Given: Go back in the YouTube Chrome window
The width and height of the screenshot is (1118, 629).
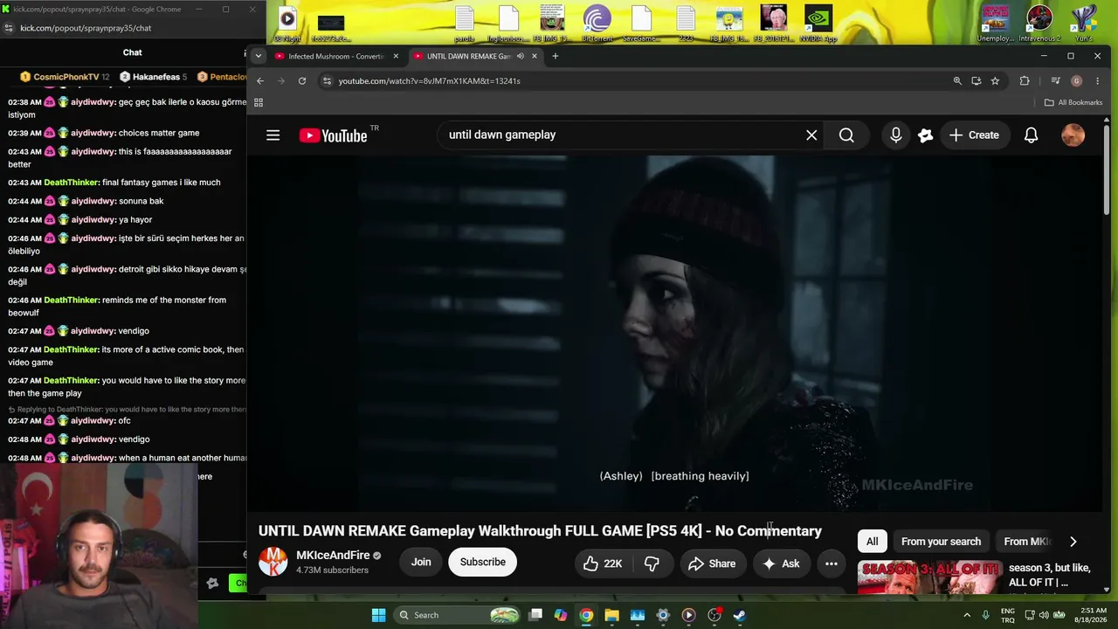Looking at the screenshot, I should click(x=260, y=81).
